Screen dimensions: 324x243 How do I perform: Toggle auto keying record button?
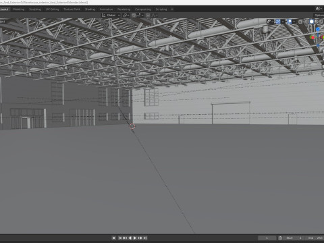[x=114, y=238]
